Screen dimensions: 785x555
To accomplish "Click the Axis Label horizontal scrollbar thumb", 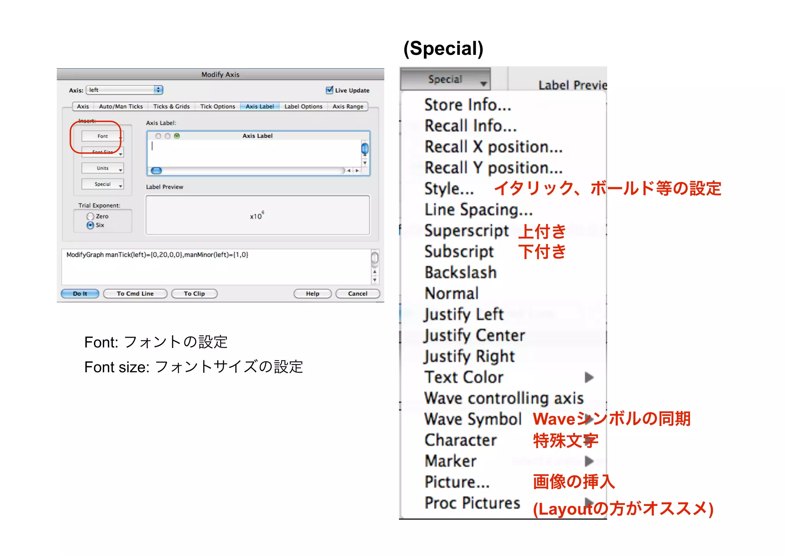I will (x=156, y=171).
